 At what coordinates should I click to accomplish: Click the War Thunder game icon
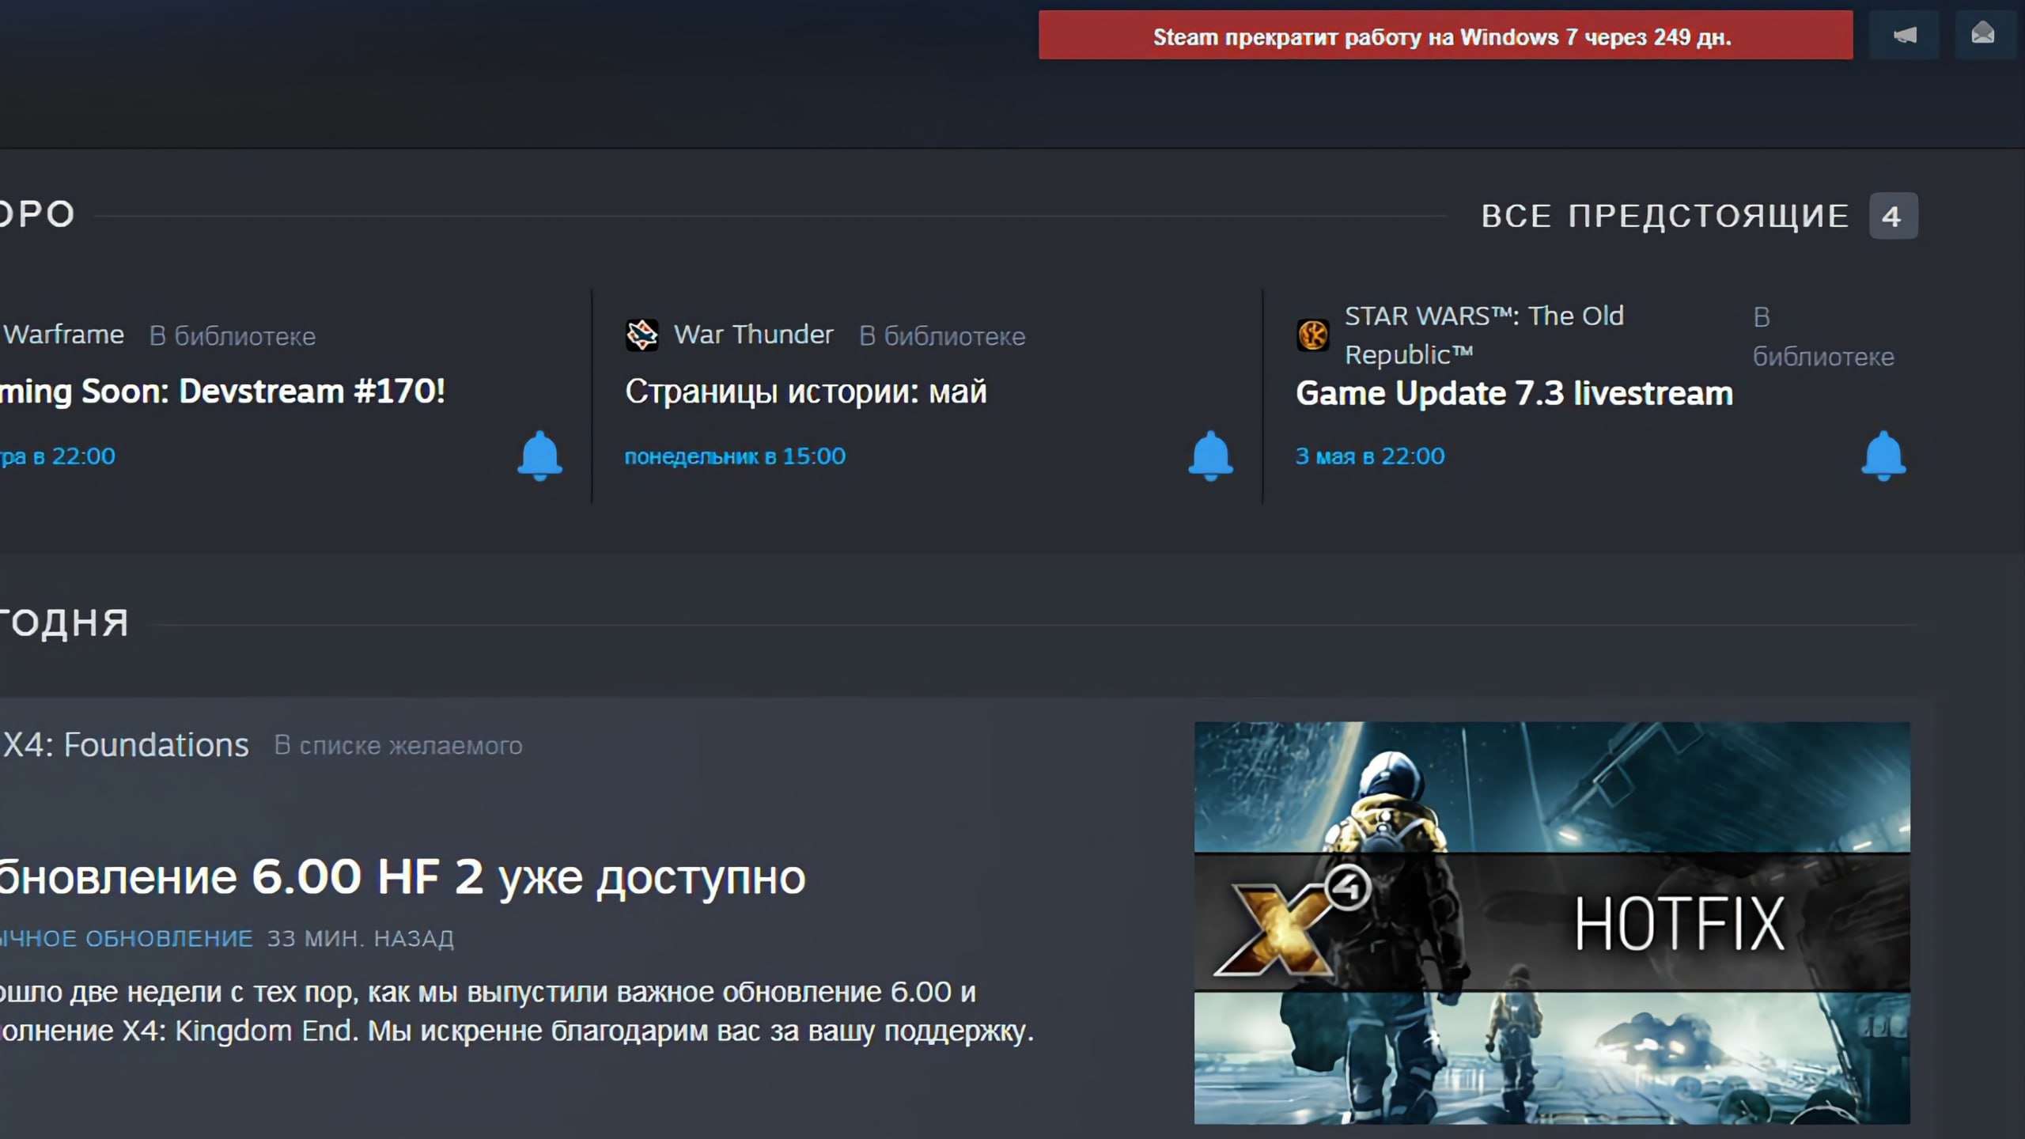click(642, 335)
